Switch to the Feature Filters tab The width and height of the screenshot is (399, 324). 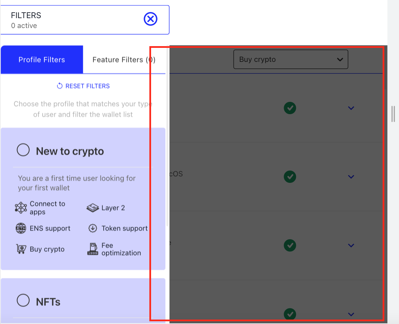[x=124, y=59]
